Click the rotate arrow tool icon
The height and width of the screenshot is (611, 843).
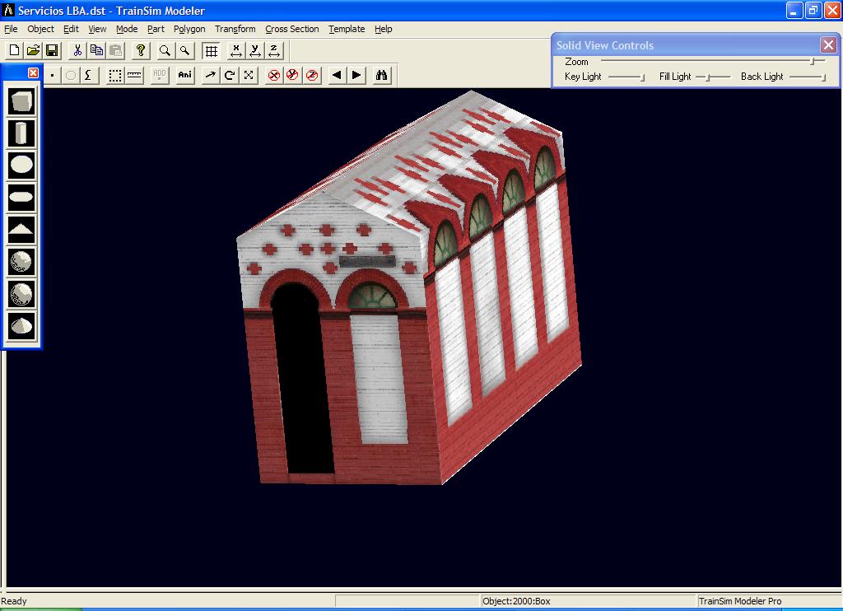click(x=230, y=76)
